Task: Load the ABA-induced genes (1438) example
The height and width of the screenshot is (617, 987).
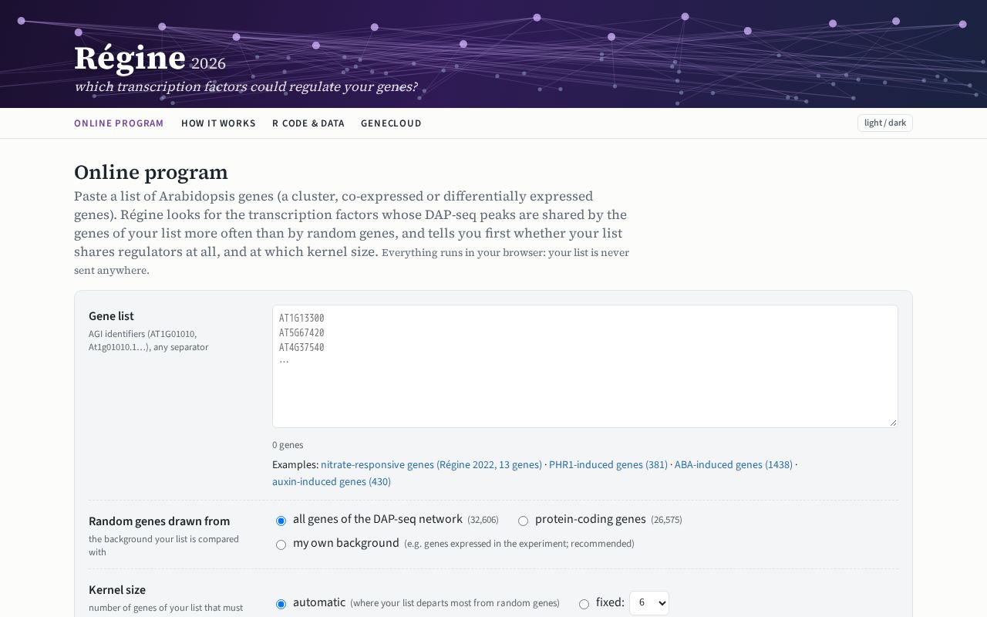Action: click(733, 464)
